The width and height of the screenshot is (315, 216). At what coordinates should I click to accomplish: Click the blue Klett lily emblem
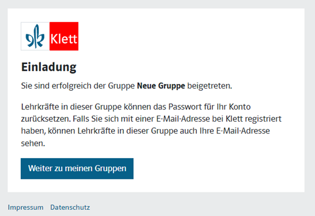[35, 36]
